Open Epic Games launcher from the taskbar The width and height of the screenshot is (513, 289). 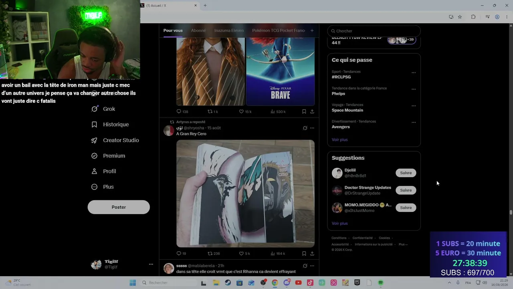(x=357, y=283)
